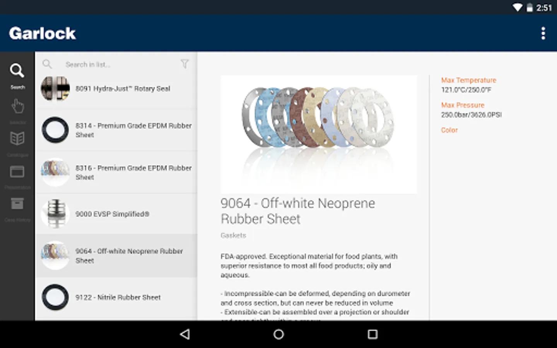Select 8314 Premium Grade EPDM Rubber Sheet
Image resolution: width=557 pixels, height=348 pixels.
coord(116,130)
